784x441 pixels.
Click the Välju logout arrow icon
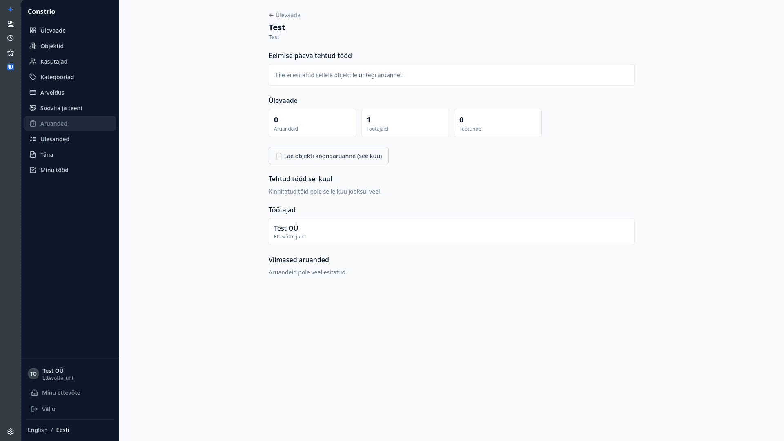tap(35, 409)
